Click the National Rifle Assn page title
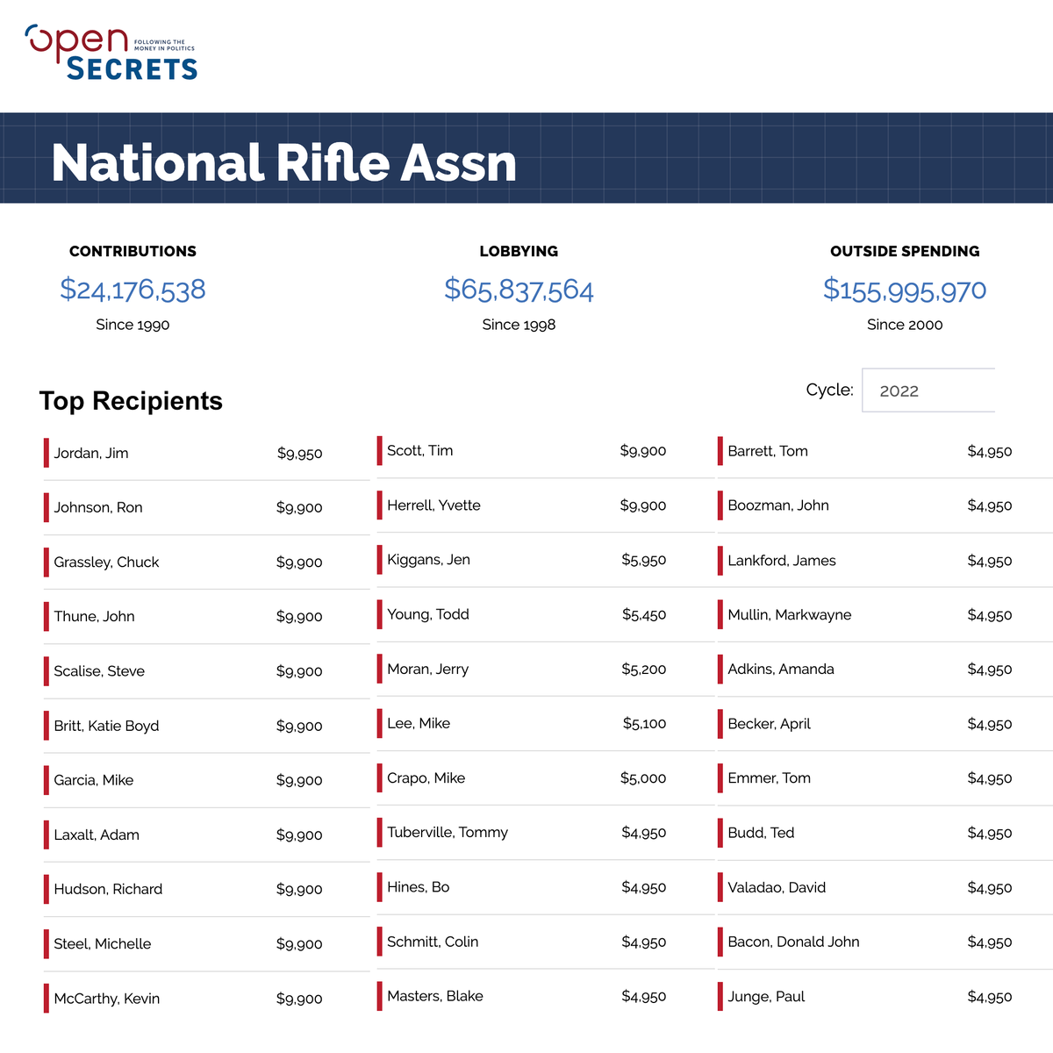 coord(284,163)
